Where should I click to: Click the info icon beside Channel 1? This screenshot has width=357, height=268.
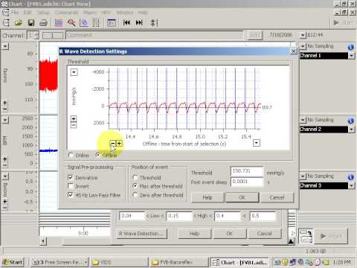click(x=350, y=47)
